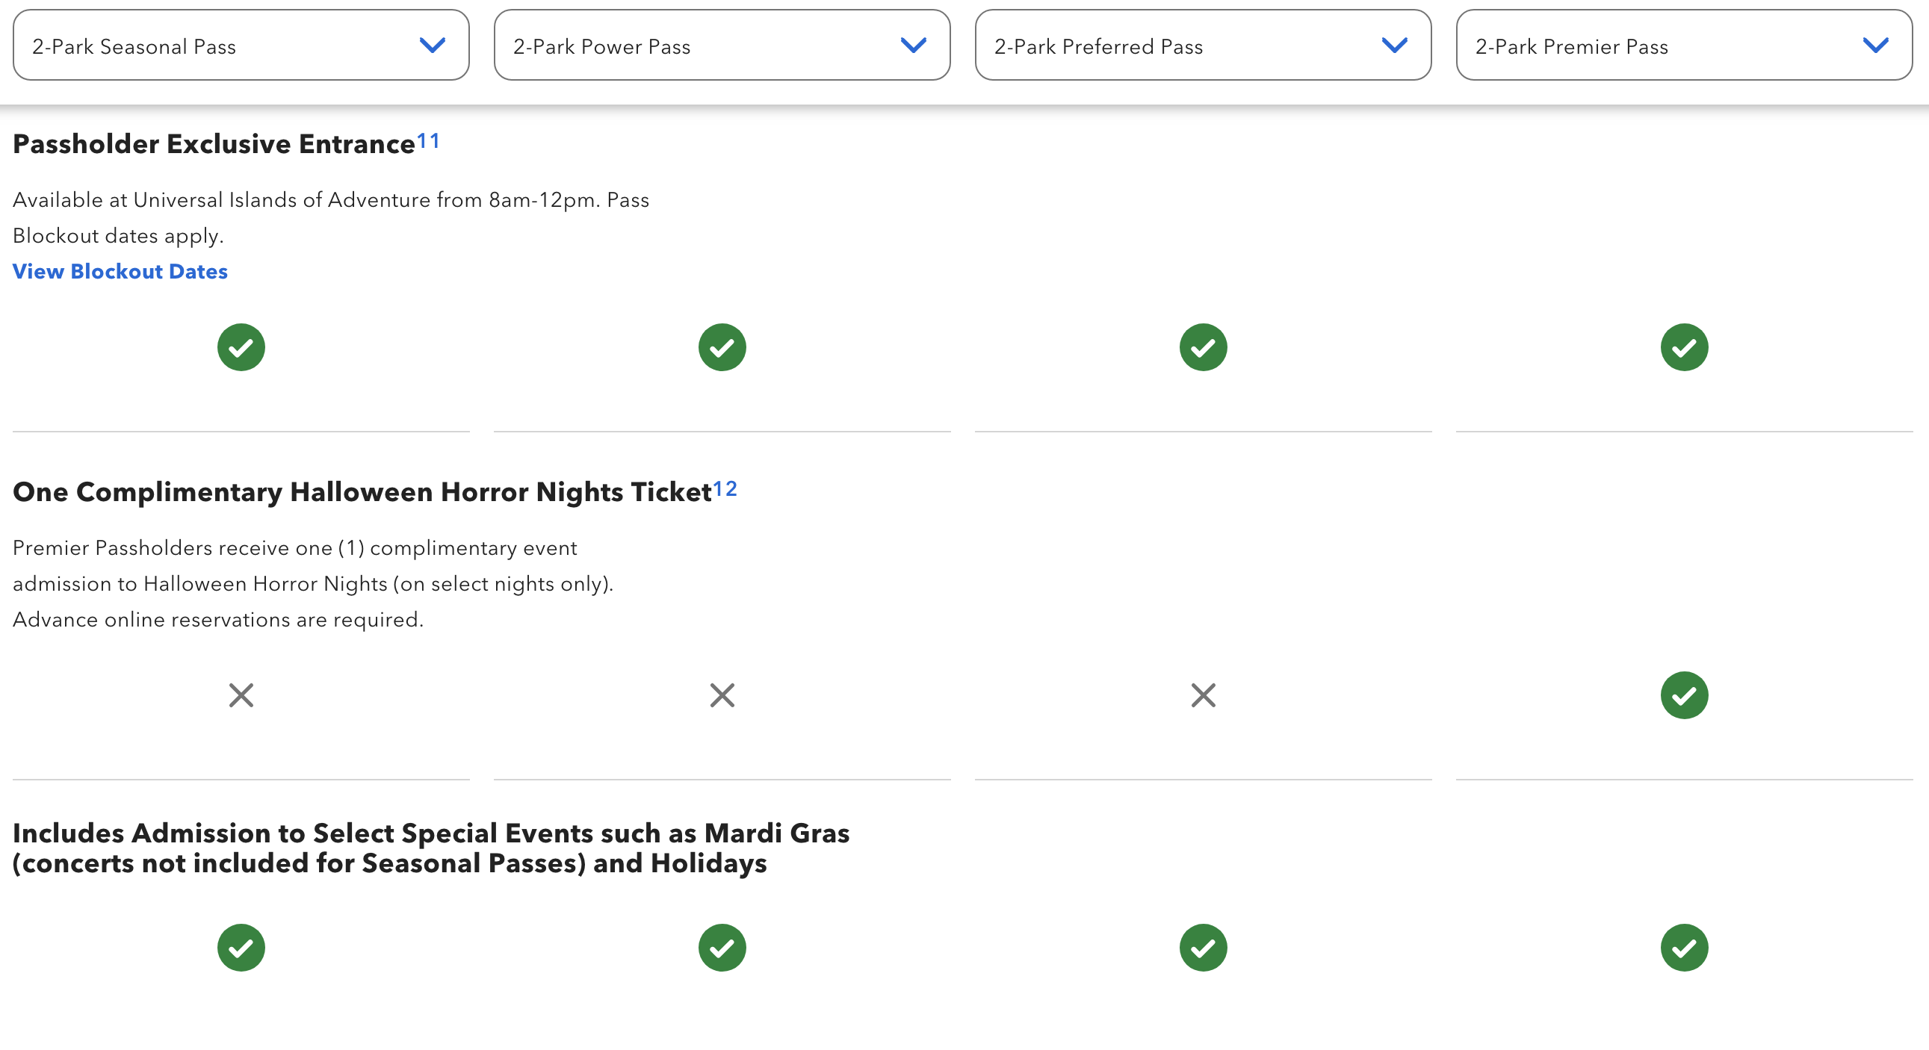Click footnote 11 next to Passholder Exclusive Entrance
This screenshot has width=1929, height=1050.
click(428, 140)
